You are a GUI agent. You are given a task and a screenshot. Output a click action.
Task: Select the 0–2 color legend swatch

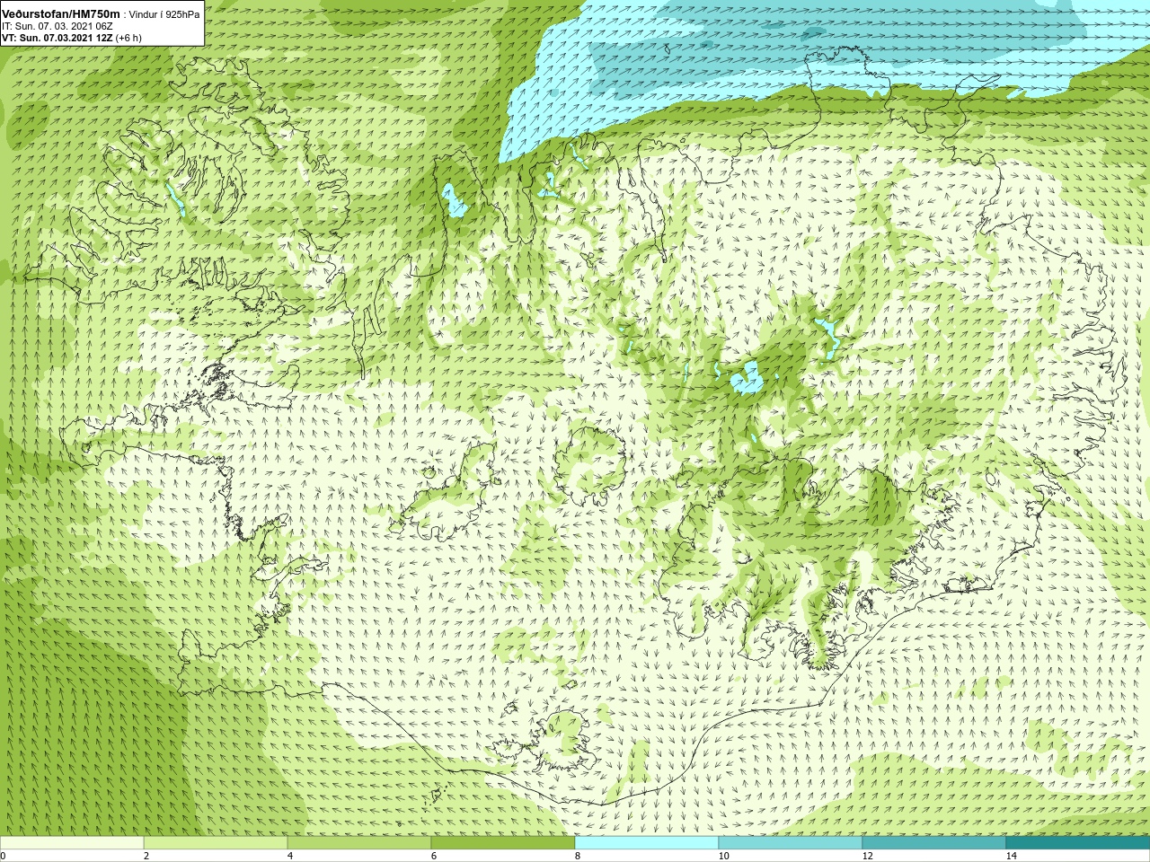(72, 843)
